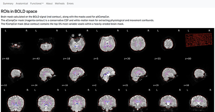Jump to the Methods section

[x=60, y=3]
